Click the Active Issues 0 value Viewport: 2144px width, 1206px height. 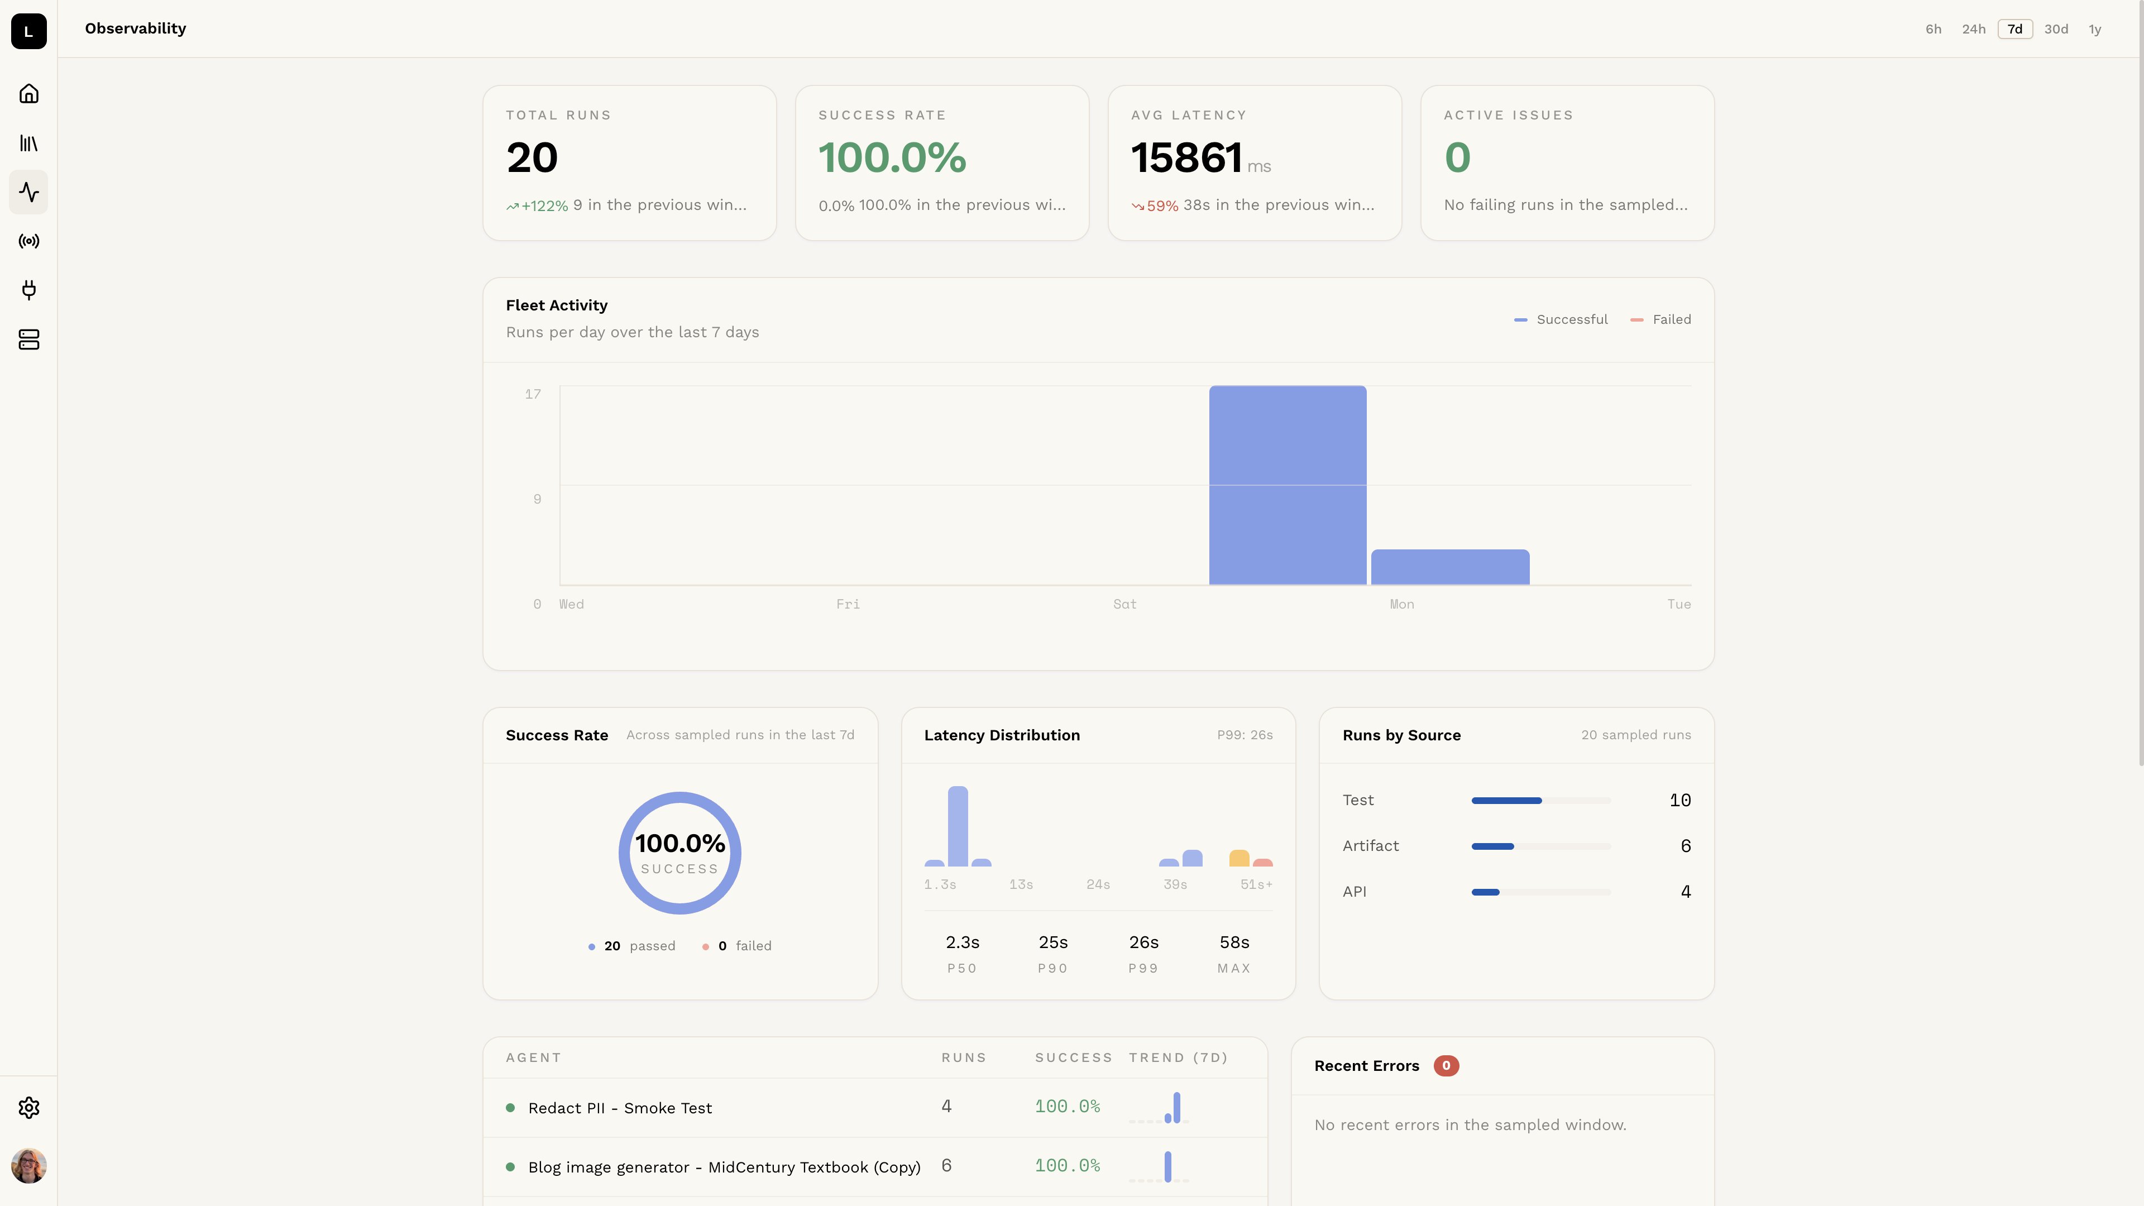click(1457, 157)
